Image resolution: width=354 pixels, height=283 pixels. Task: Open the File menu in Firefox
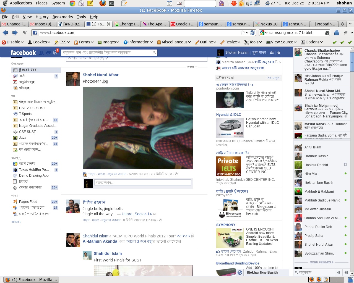tap(5, 17)
